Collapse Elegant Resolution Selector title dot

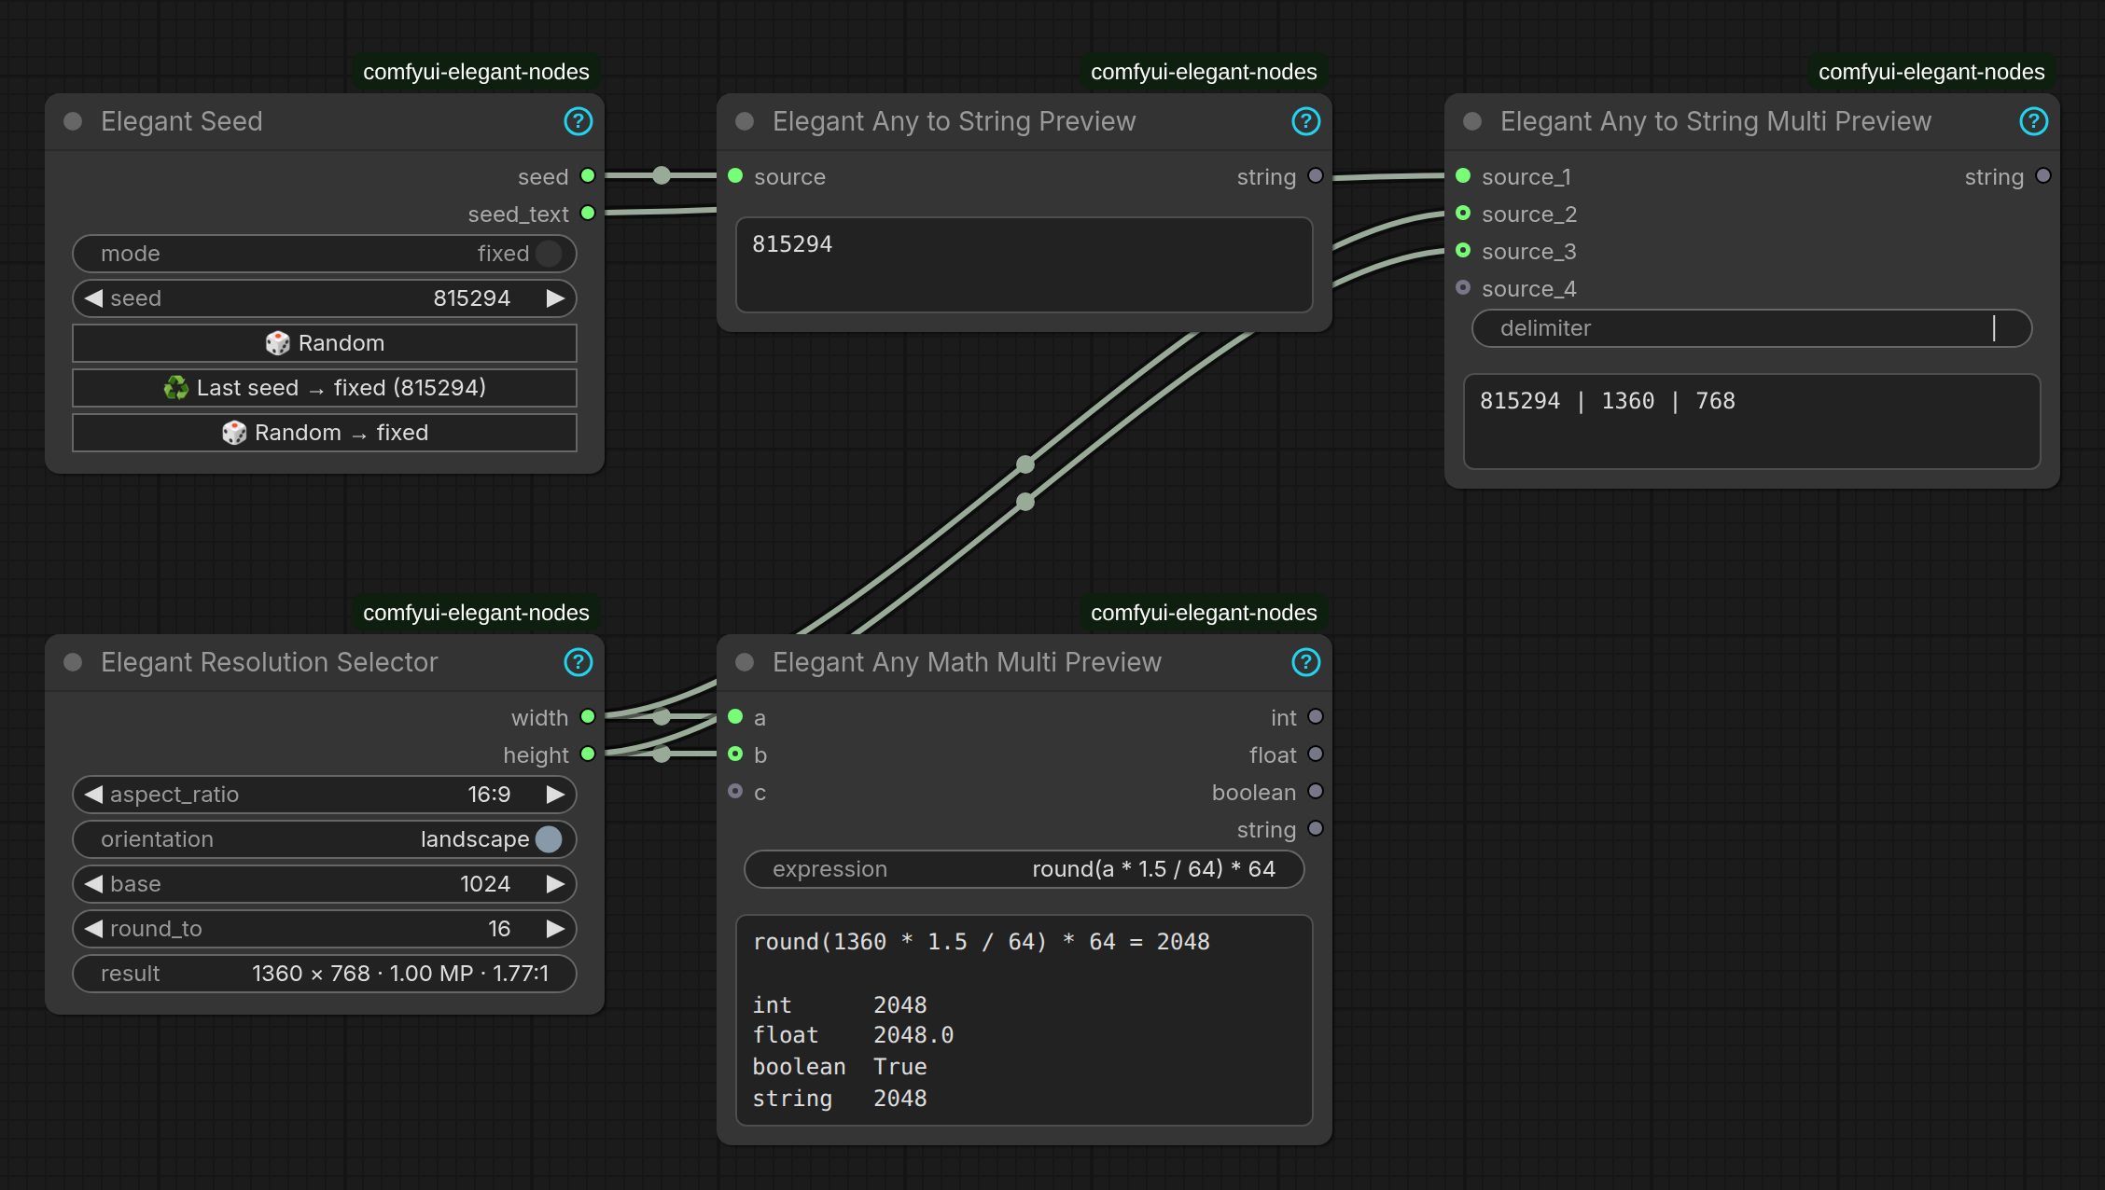pos(73,662)
